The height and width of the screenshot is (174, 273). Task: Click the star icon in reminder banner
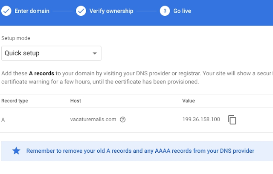(x=16, y=151)
